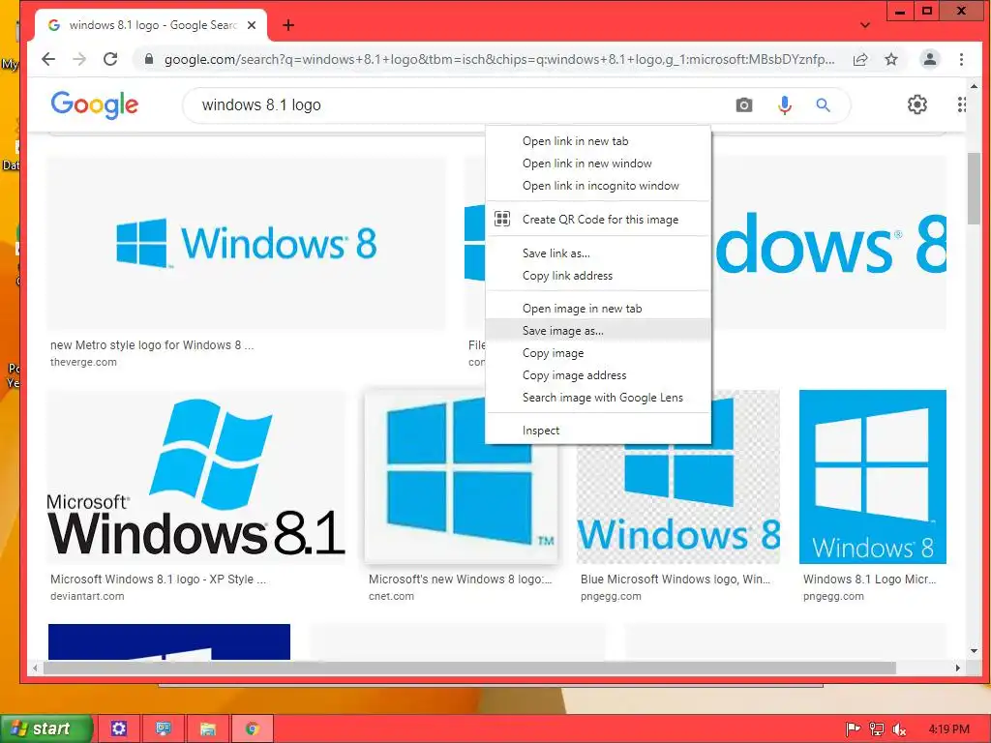This screenshot has height=743, width=991.
Task: Choose Open link in new tab
Action: (x=598, y=141)
